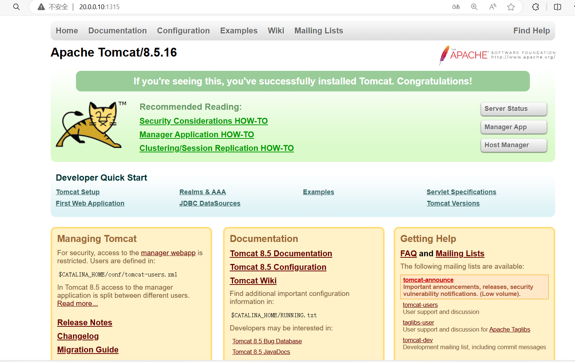Open the Realms & AAA link

tap(203, 192)
